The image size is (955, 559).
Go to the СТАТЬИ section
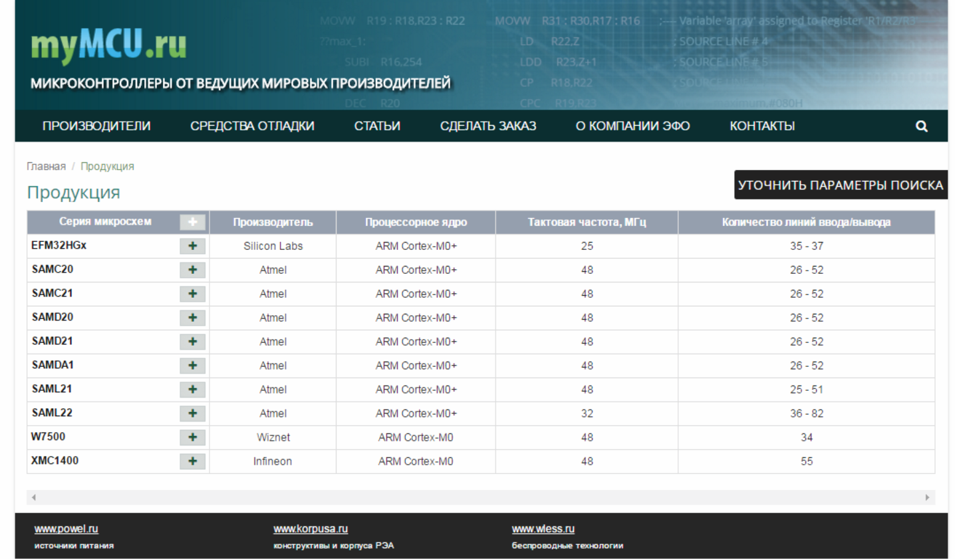[x=377, y=126]
